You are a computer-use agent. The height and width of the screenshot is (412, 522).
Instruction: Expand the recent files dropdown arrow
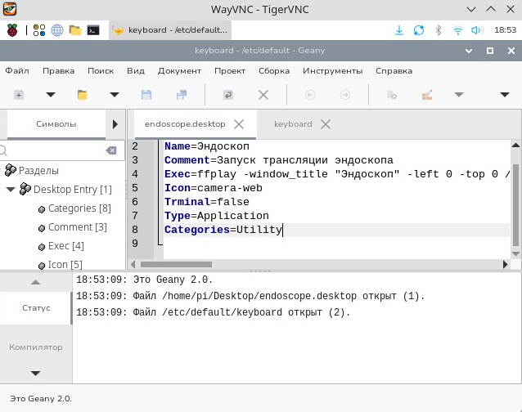(x=115, y=95)
